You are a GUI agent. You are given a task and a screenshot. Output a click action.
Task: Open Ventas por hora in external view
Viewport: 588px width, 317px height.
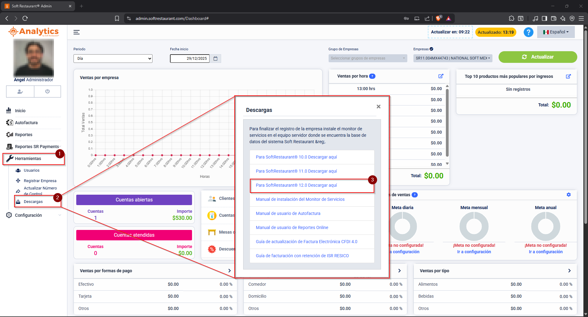[441, 76]
